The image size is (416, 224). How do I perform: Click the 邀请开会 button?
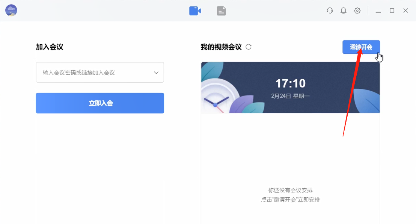pos(361,47)
